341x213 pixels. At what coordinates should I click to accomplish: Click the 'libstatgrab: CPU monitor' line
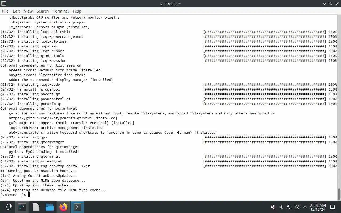point(64,17)
